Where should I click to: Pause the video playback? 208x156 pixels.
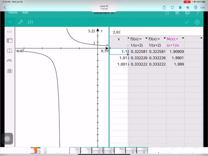tap(180, 7)
